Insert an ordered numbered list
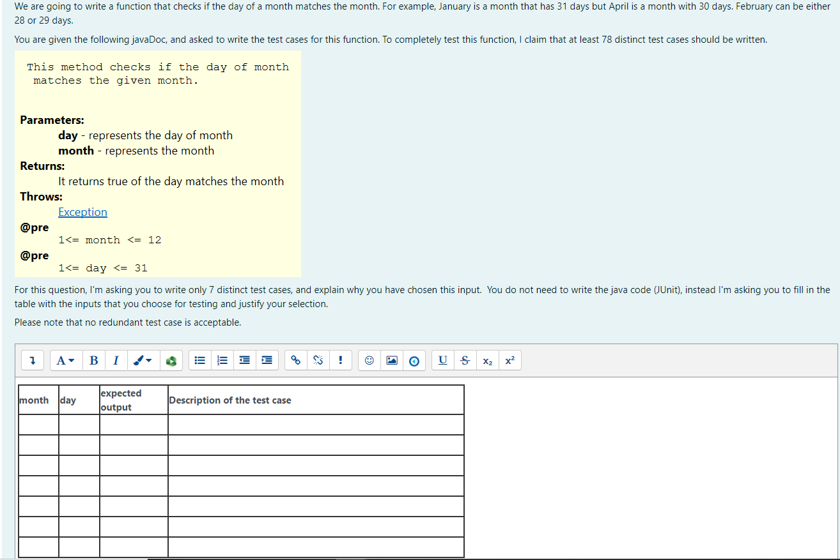This screenshot has width=840, height=560. pyautogui.click(x=222, y=360)
